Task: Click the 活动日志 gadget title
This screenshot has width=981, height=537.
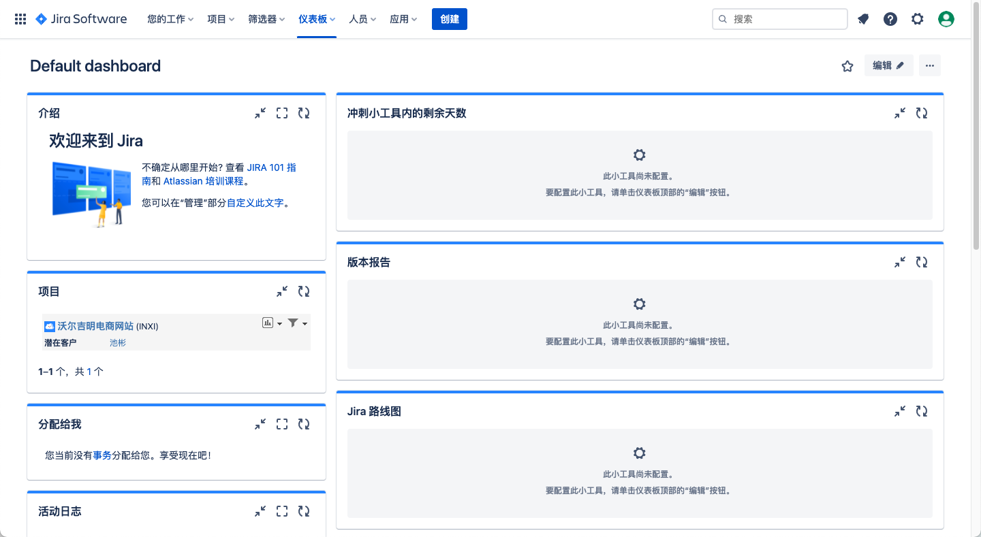Action: coord(60,511)
